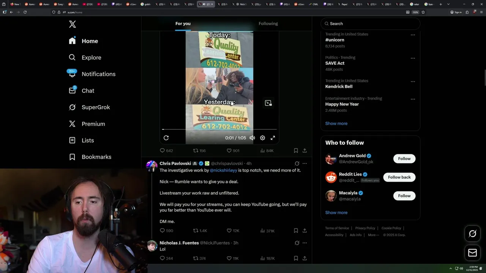Reply to the Fuentes post with 244 replies

click(x=166, y=258)
